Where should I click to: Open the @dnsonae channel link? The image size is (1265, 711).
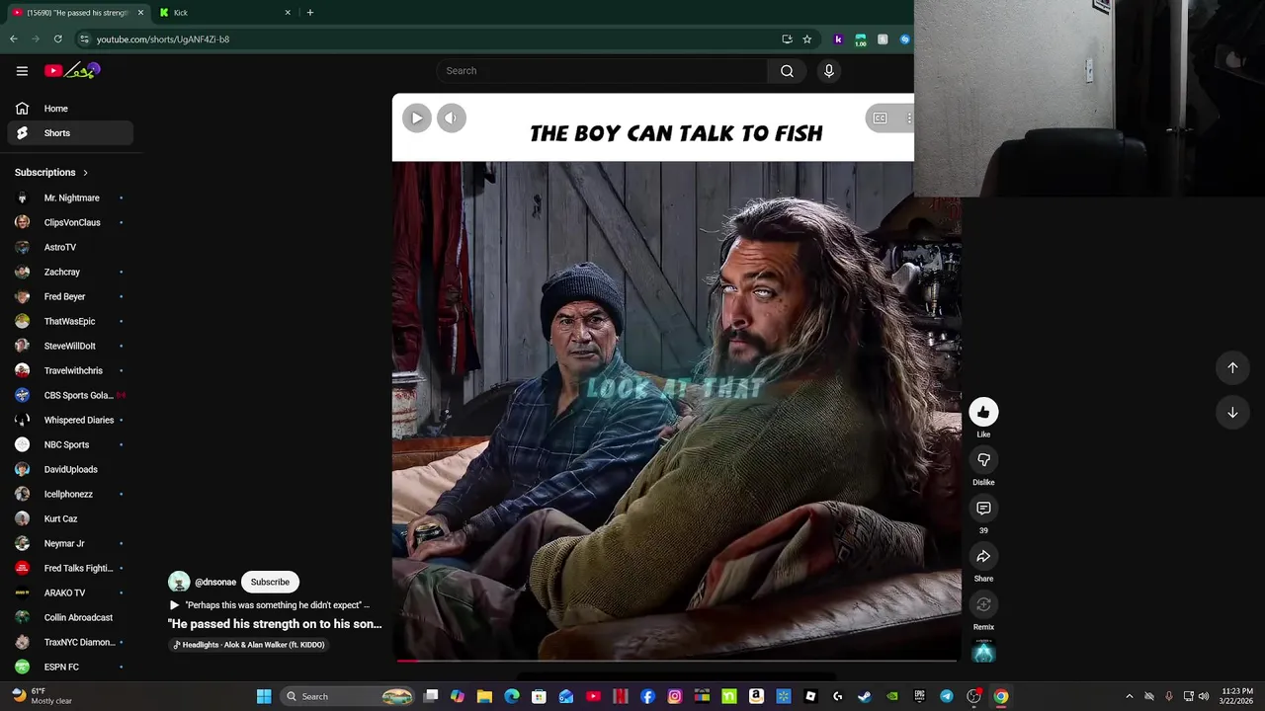tap(215, 583)
